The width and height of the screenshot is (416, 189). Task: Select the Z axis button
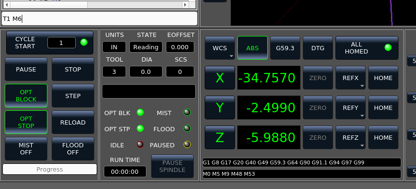click(220, 137)
